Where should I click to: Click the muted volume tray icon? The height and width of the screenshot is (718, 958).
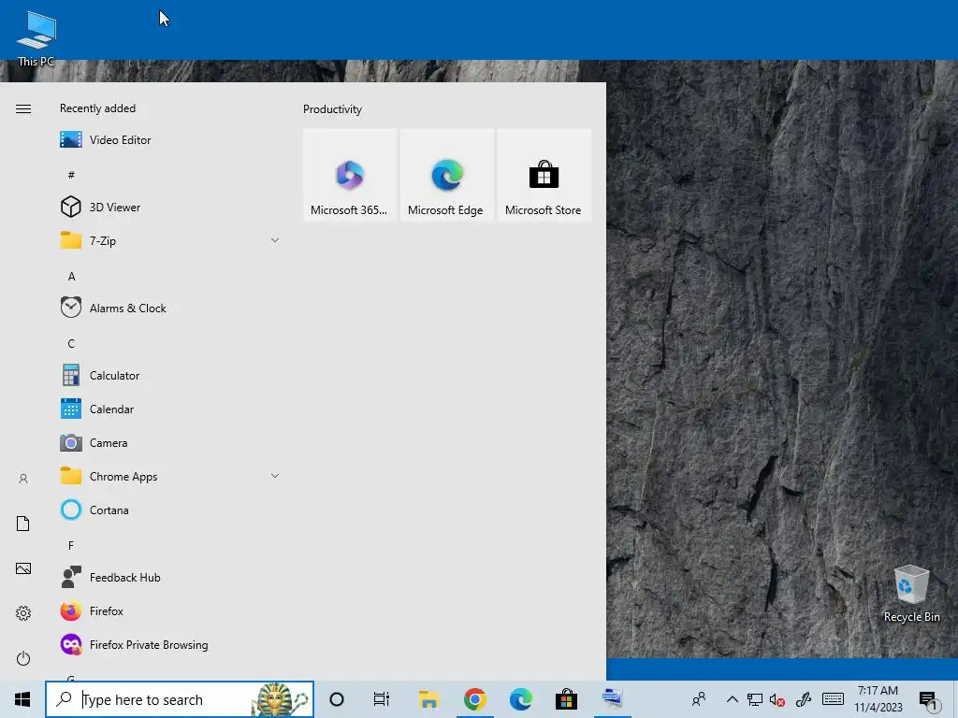coord(777,699)
